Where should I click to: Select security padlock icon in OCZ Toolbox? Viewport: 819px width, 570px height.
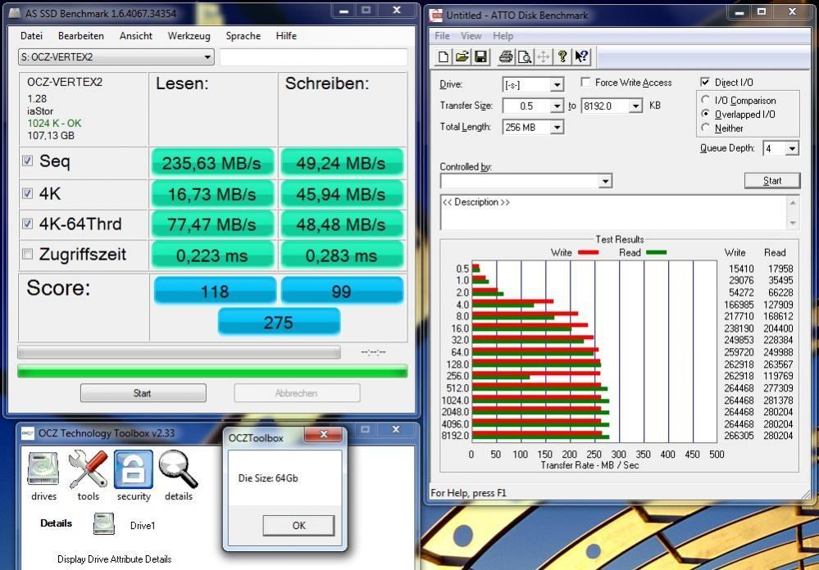tap(134, 469)
